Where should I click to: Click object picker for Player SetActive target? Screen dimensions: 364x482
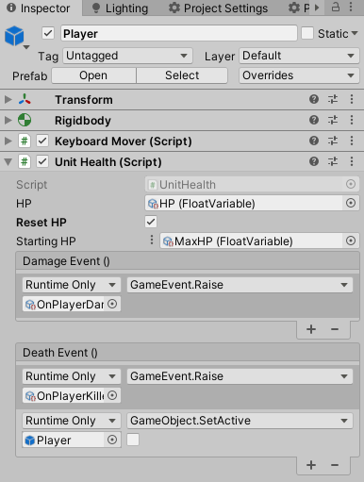click(x=112, y=440)
